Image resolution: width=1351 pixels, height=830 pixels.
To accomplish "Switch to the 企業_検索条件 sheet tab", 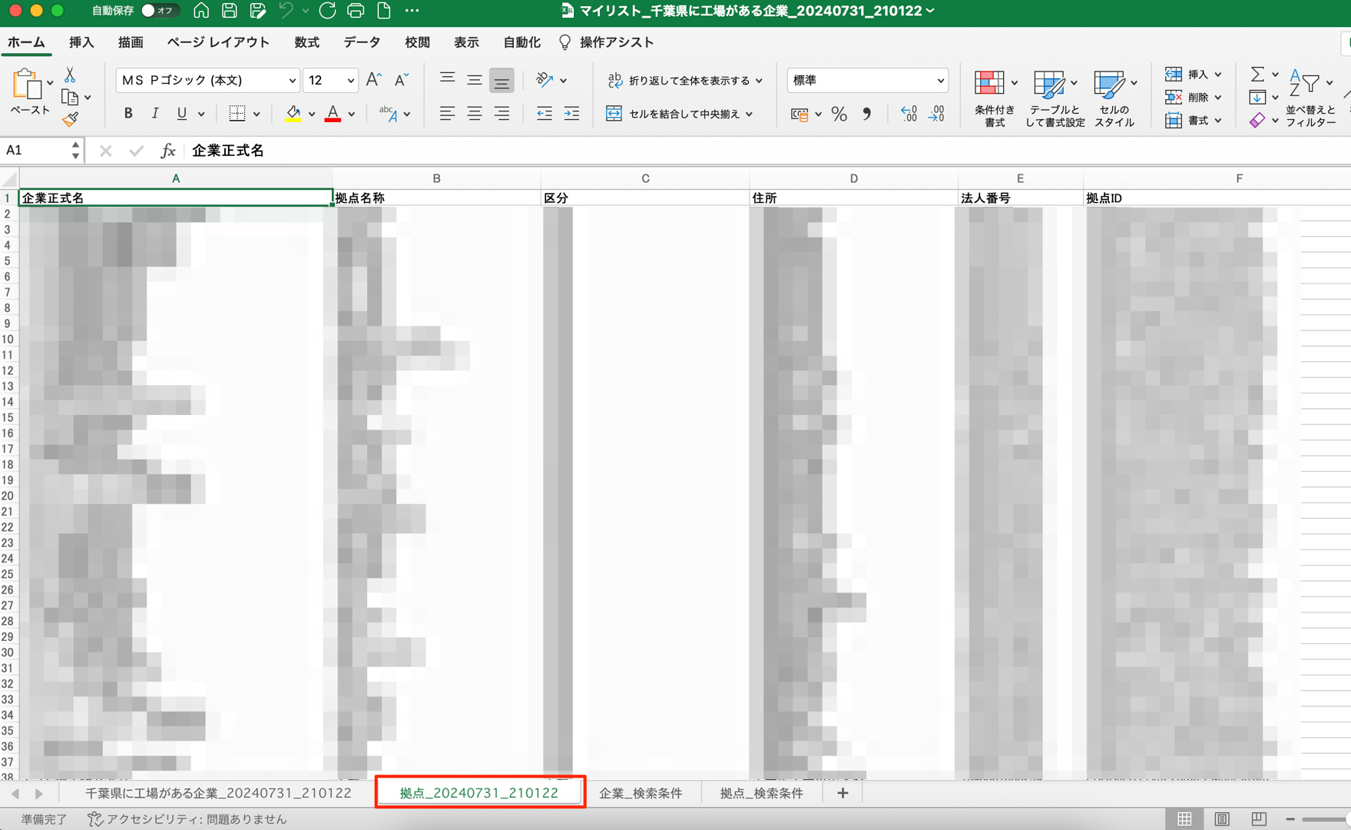I will [x=640, y=793].
